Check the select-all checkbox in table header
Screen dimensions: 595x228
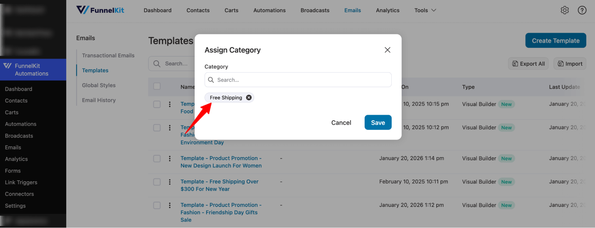(x=157, y=86)
